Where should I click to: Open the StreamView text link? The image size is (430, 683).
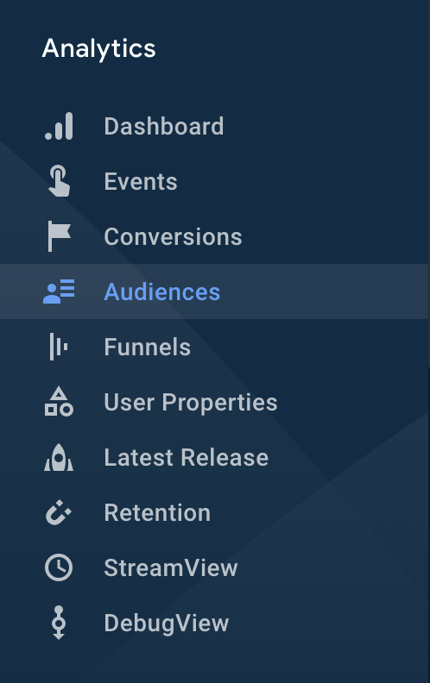(x=171, y=567)
